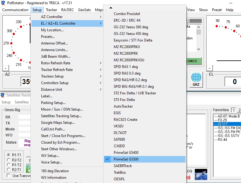Select FO-29 in Favorites list
Viewport: 241px width, 183px height.
click(x=227, y=120)
